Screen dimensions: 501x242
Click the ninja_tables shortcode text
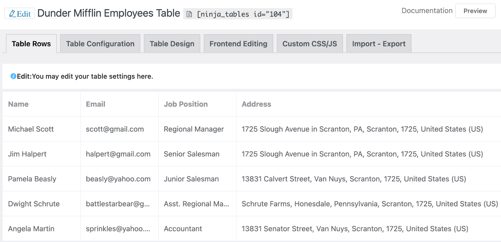pyautogui.click(x=243, y=14)
